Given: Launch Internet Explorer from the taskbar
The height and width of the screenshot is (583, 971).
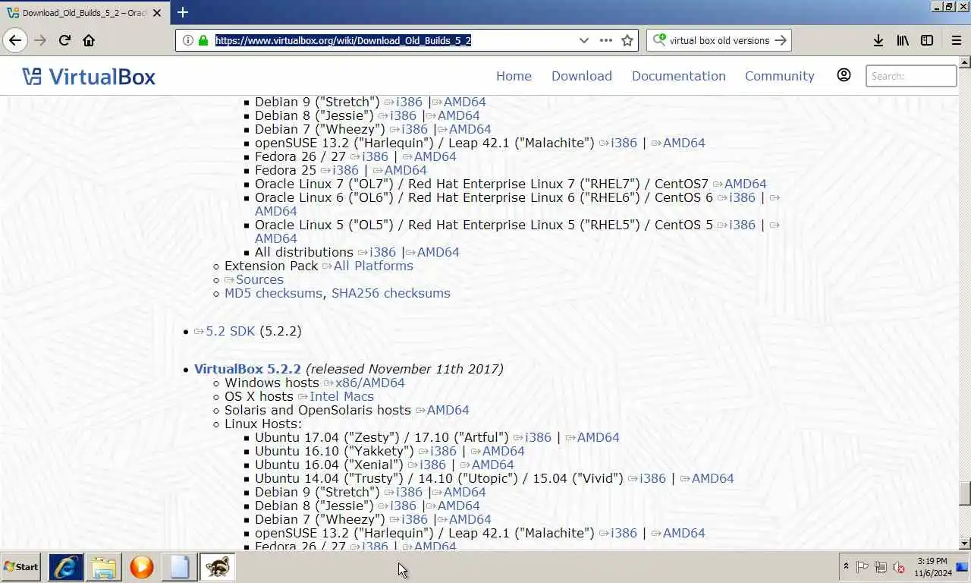Looking at the screenshot, I should coord(66,566).
